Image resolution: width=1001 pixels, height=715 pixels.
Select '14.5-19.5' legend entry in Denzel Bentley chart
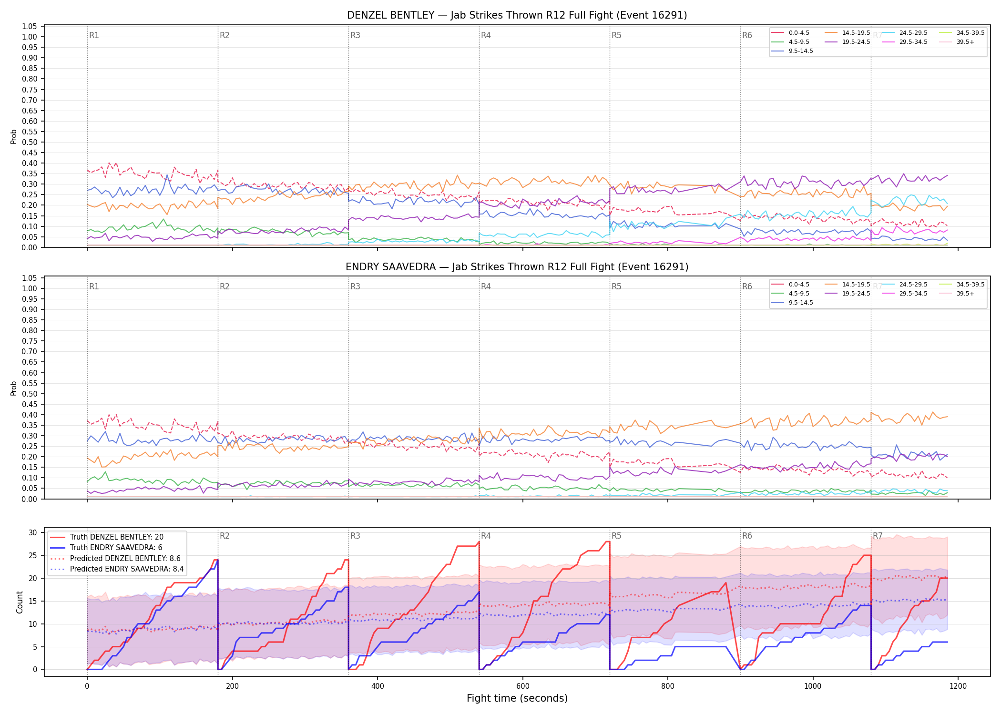pos(848,33)
